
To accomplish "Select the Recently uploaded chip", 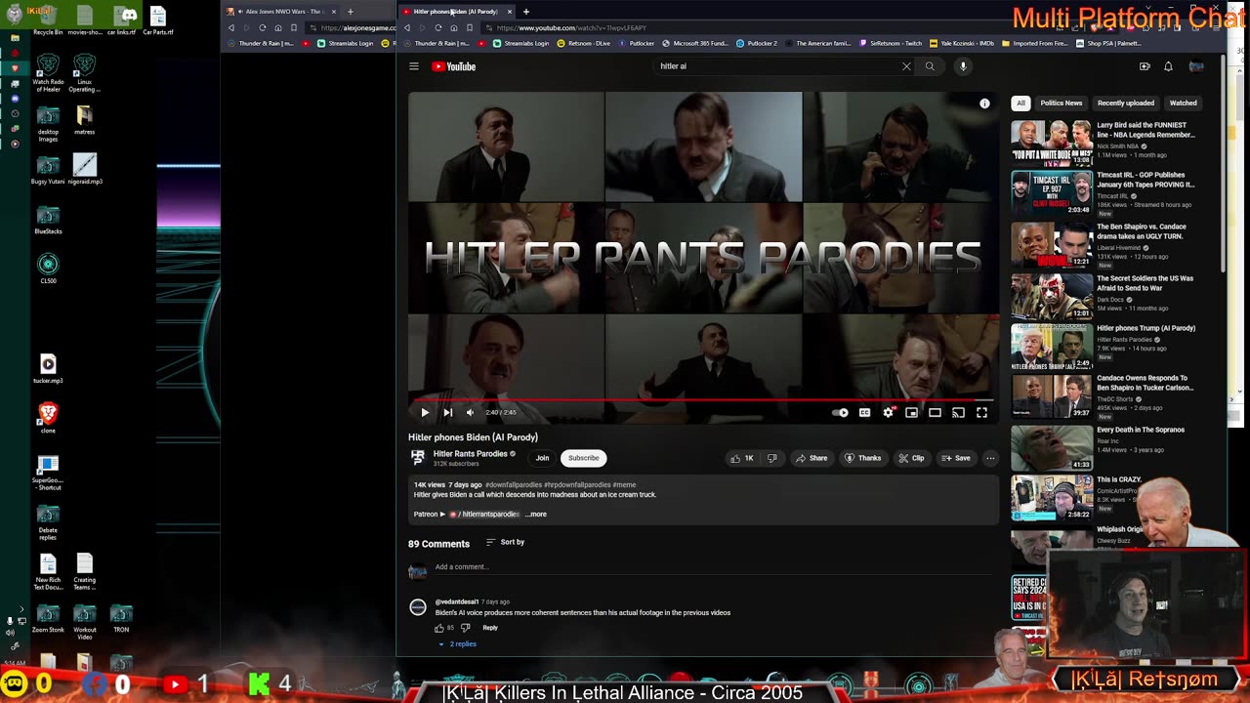I will 1125,103.
